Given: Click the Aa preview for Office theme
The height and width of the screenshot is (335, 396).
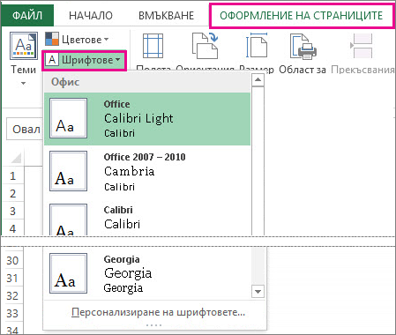Looking at the screenshot, I should tap(68, 118).
